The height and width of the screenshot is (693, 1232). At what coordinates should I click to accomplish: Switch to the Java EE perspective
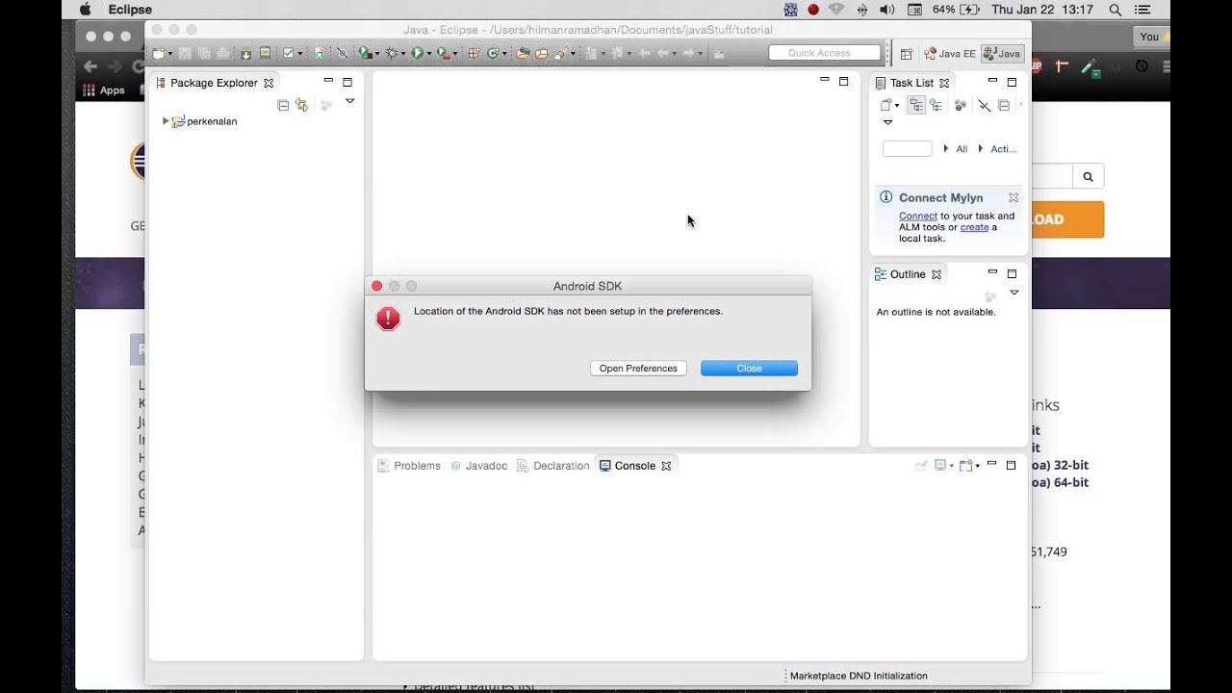coord(949,54)
